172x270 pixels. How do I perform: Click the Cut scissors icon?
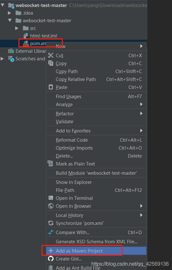pyautogui.click(x=51, y=55)
